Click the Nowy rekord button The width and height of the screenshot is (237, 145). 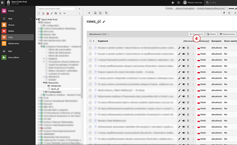[x=196, y=34]
